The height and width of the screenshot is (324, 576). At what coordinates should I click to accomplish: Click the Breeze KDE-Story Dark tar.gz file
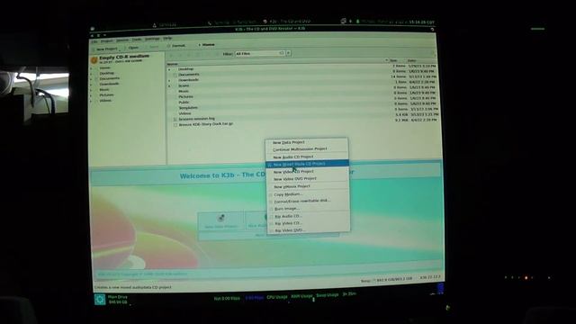tap(206, 124)
